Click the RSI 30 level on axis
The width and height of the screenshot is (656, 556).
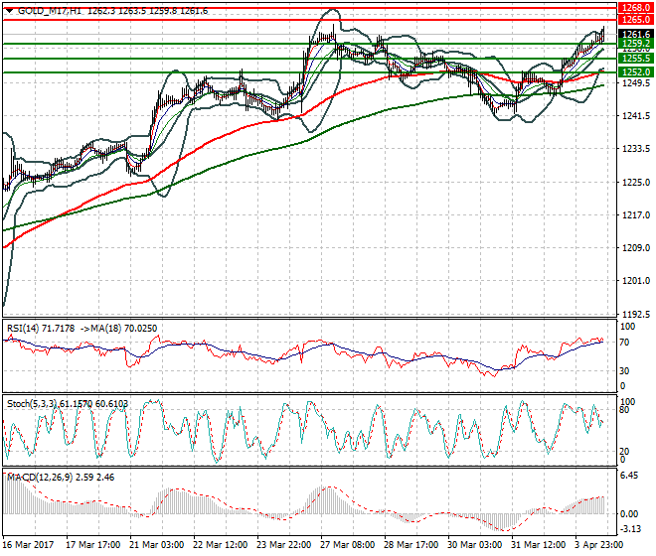(624, 370)
